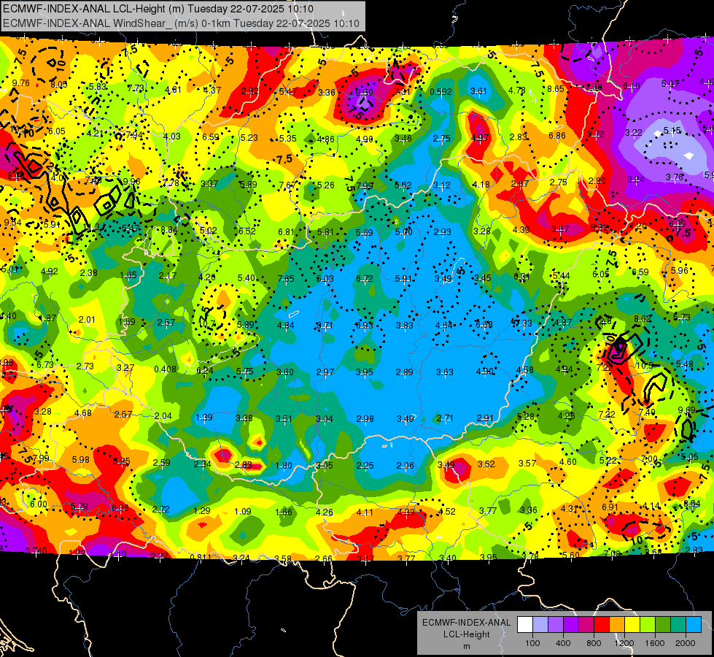Click the red swatch in the legend
714x657 pixels.
602,625
